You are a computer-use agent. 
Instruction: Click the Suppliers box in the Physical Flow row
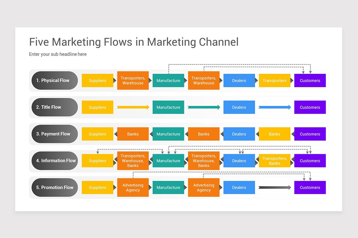(x=98, y=80)
